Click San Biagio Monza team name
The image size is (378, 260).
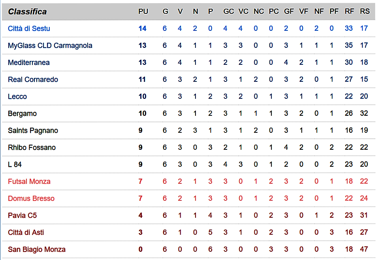coord(37,249)
